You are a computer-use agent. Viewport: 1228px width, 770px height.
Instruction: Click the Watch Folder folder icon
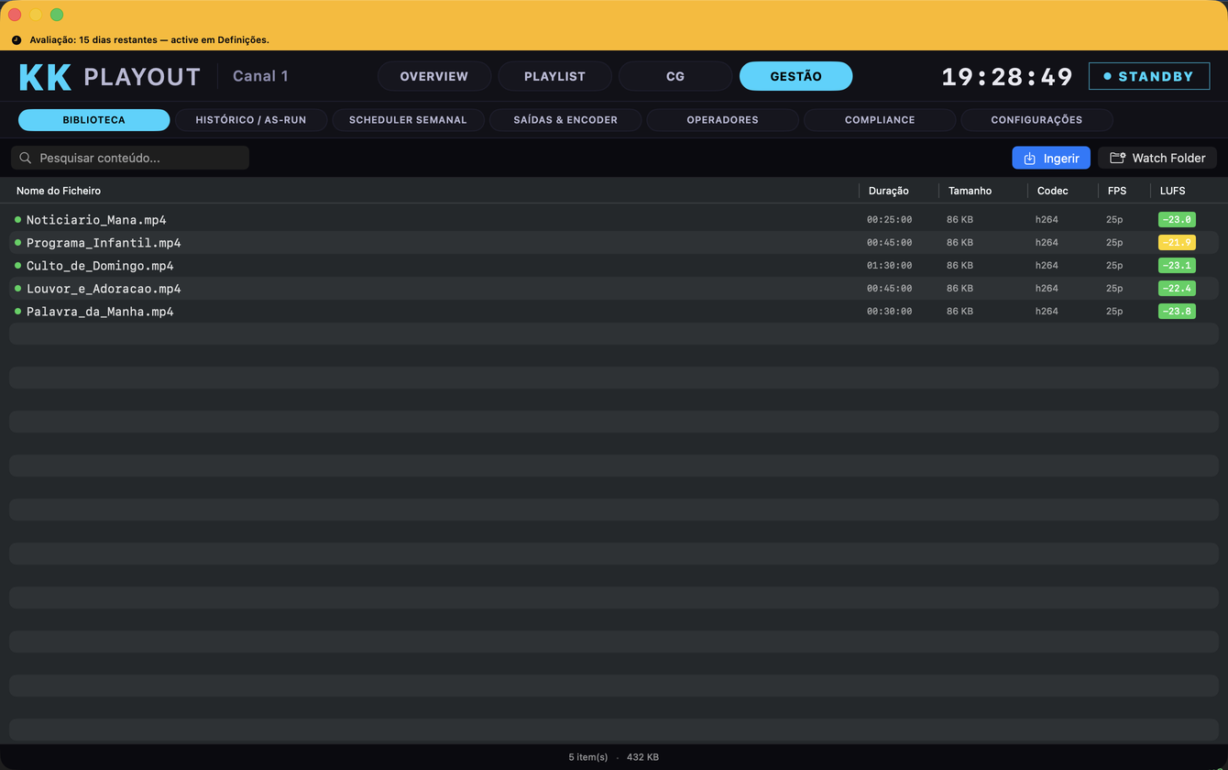(x=1117, y=158)
